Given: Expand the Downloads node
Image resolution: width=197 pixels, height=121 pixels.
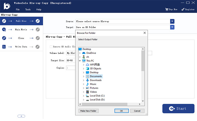Looking at the screenshot, I should click(84, 80).
